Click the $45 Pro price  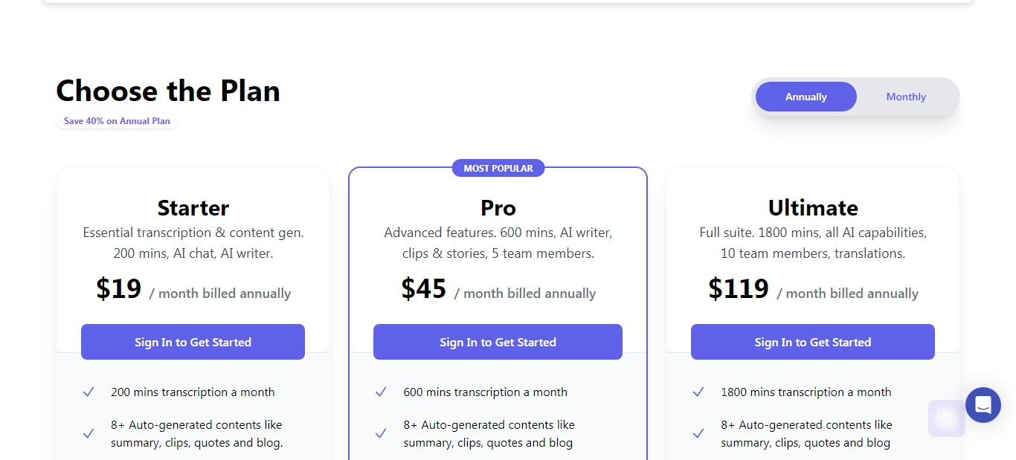click(x=424, y=288)
